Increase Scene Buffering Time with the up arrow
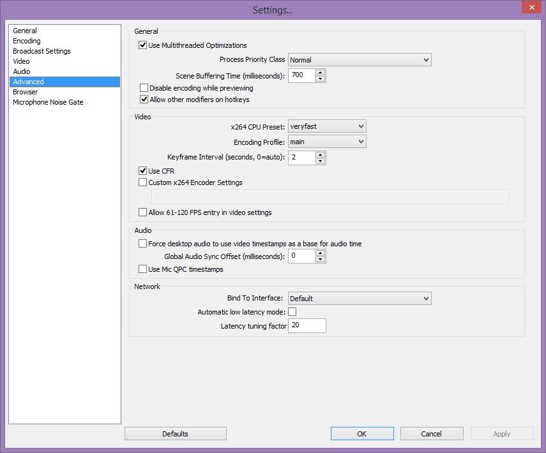The height and width of the screenshot is (453, 546). pos(320,72)
